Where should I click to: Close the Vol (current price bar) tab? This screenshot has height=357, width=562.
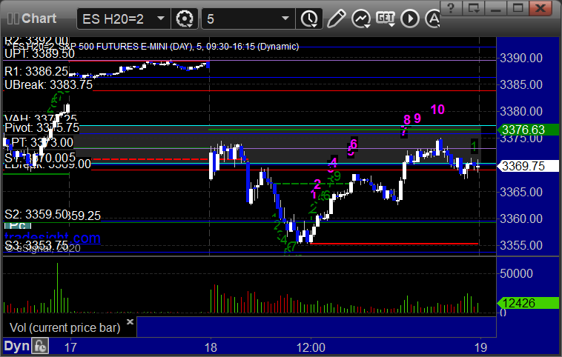pyautogui.click(x=130, y=321)
